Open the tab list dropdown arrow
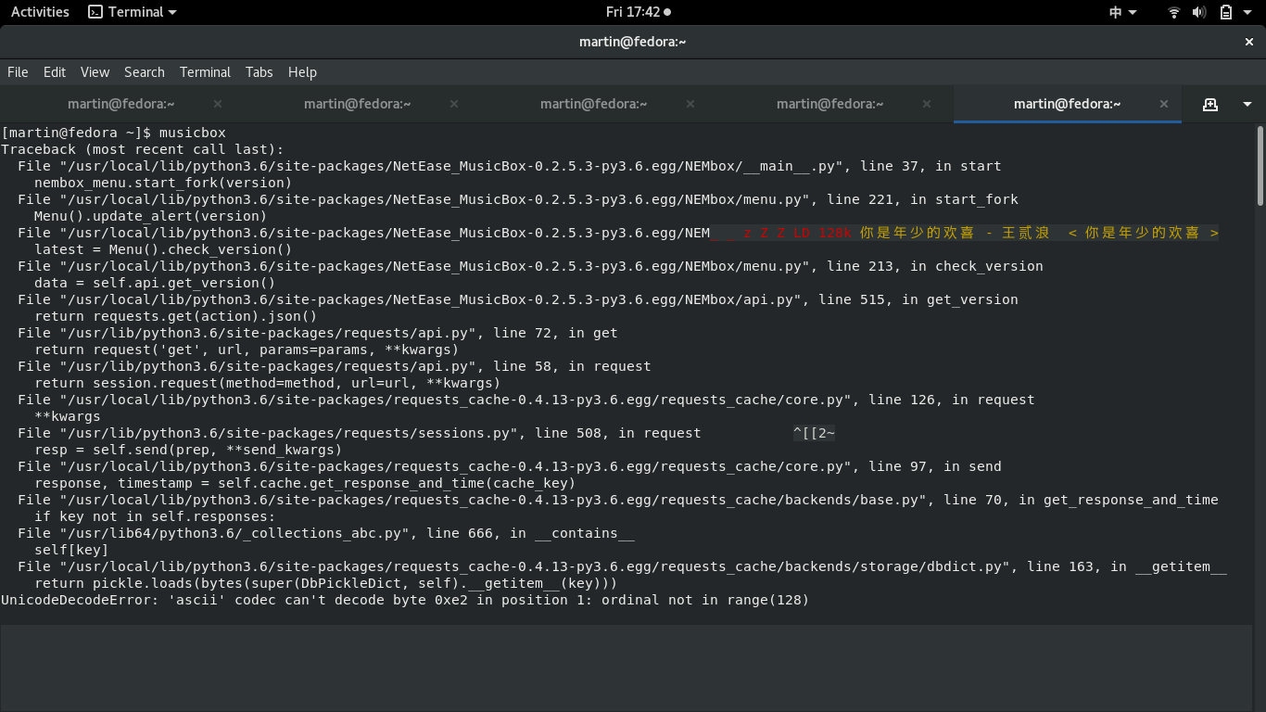The height and width of the screenshot is (712, 1266). 1246,104
